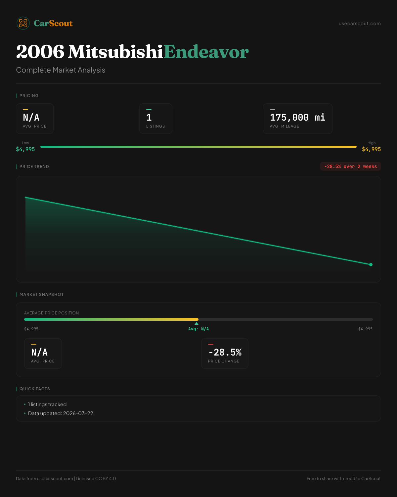Select the Price Change -28.5% card
Viewport: 397px width, 497px height.
tap(225, 354)
